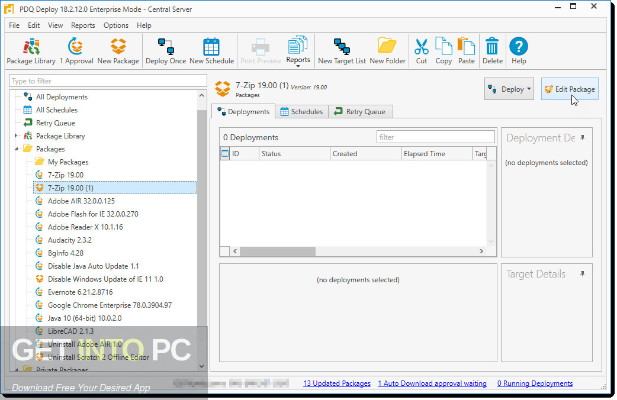Open the Package Library toolbar icon
This screenshot has height=400, width=617.
point(31,51)
